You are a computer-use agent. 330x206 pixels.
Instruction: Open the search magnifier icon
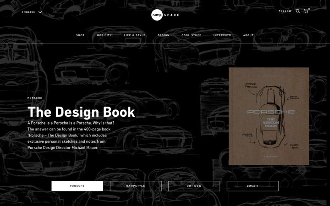pyautogui.click(x=298, y=11)
